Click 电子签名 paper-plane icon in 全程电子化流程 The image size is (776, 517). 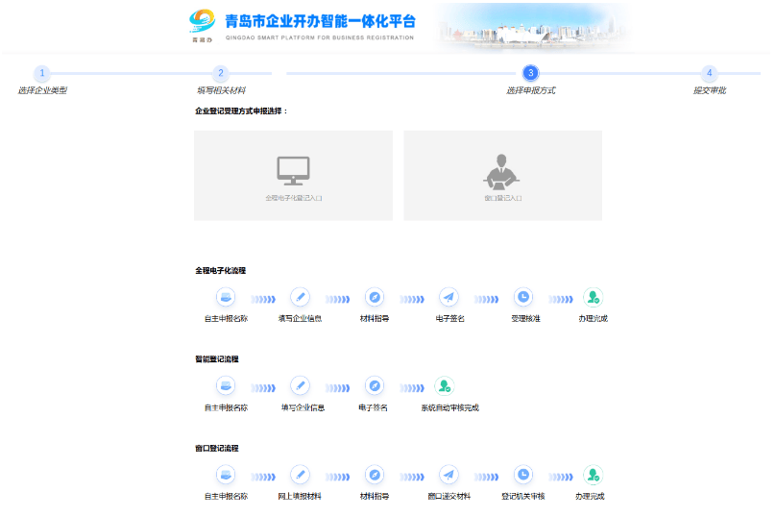pos(449,298)
